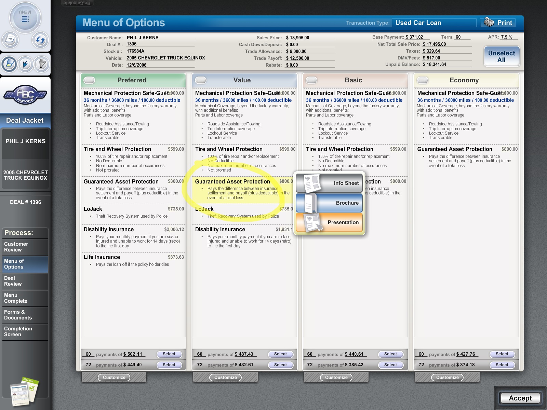This screenshot has height=410, width=547.
Task: Customize the Economy package
Action: (448, 378)
